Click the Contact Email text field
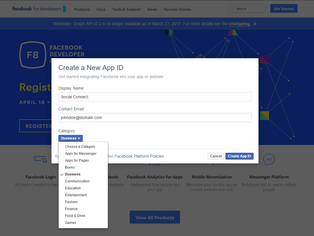The width and height of the screenshot is (314, 236). pos(155,118)
